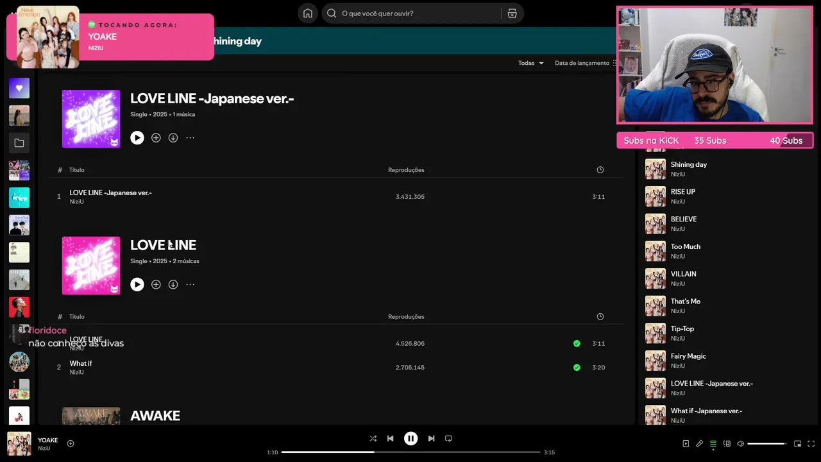Image resolution: width=821 pixels, height=462 pixels.
Task: Open NiziU artist link under What if
Action: [x=77, y=372]
